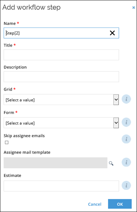
Task: Click the info icon beside Grid dropdown
Action: point(126,99)
